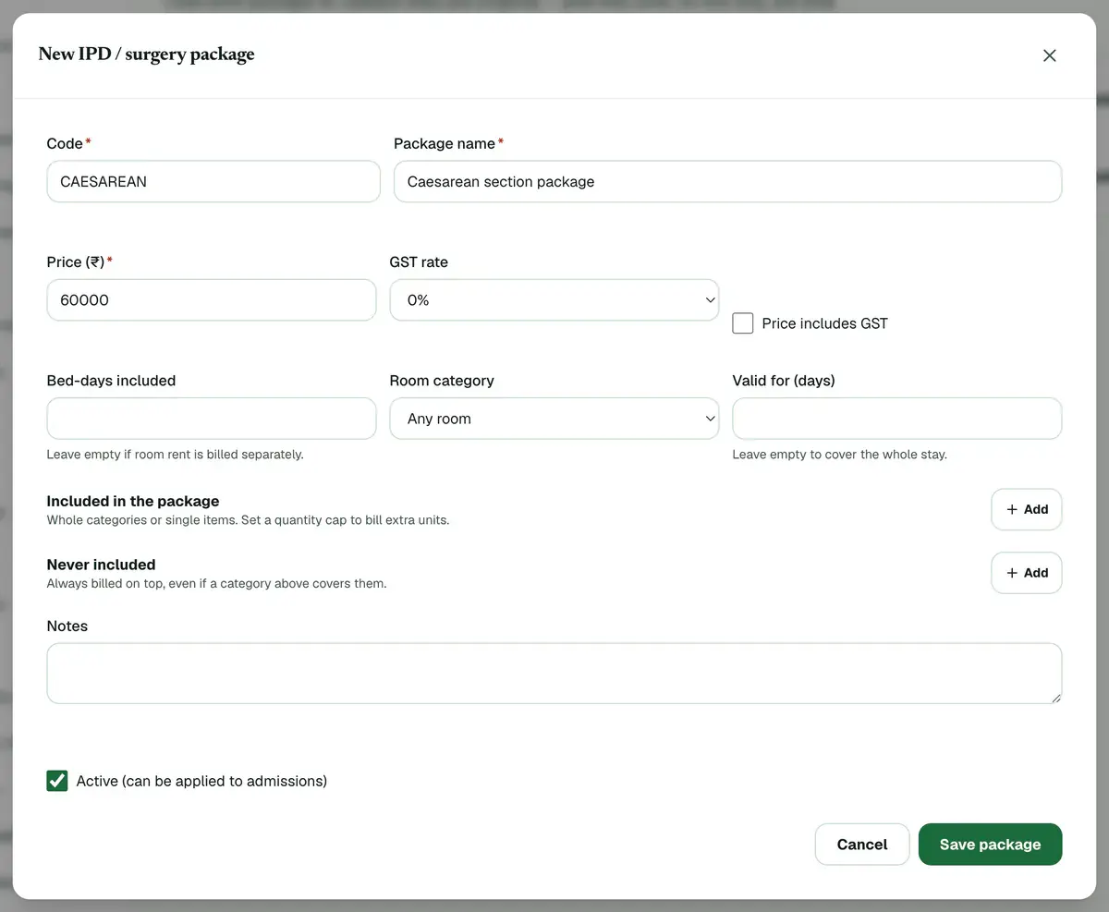Add an item to Included in the package
This screenshot has height=912, width=1109.
point(1027,509)
